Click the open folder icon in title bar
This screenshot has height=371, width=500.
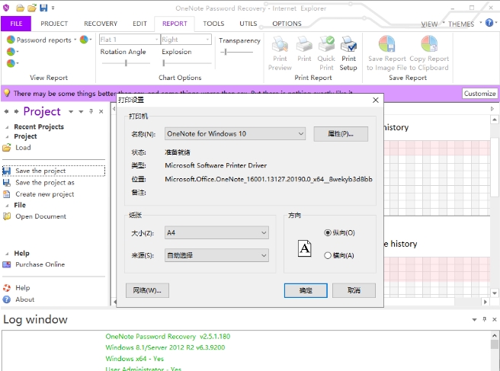(x=21, y=8)
